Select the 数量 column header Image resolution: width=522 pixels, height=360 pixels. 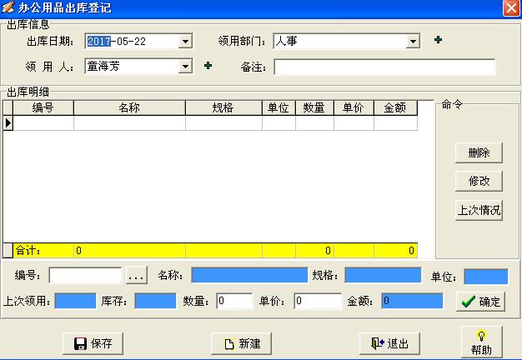click(x=314, y=107)
